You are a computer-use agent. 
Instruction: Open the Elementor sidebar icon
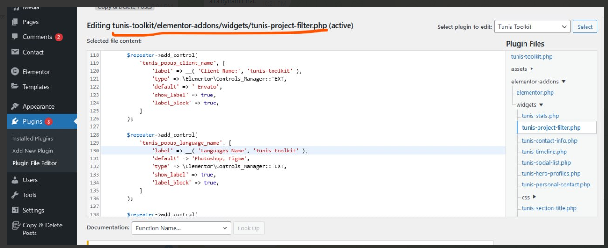[x=15, y=72]
